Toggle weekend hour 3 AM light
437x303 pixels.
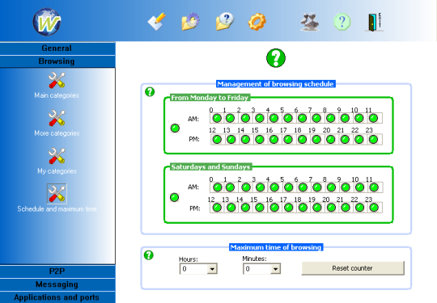pyautogui.click(x=260, y=187)
